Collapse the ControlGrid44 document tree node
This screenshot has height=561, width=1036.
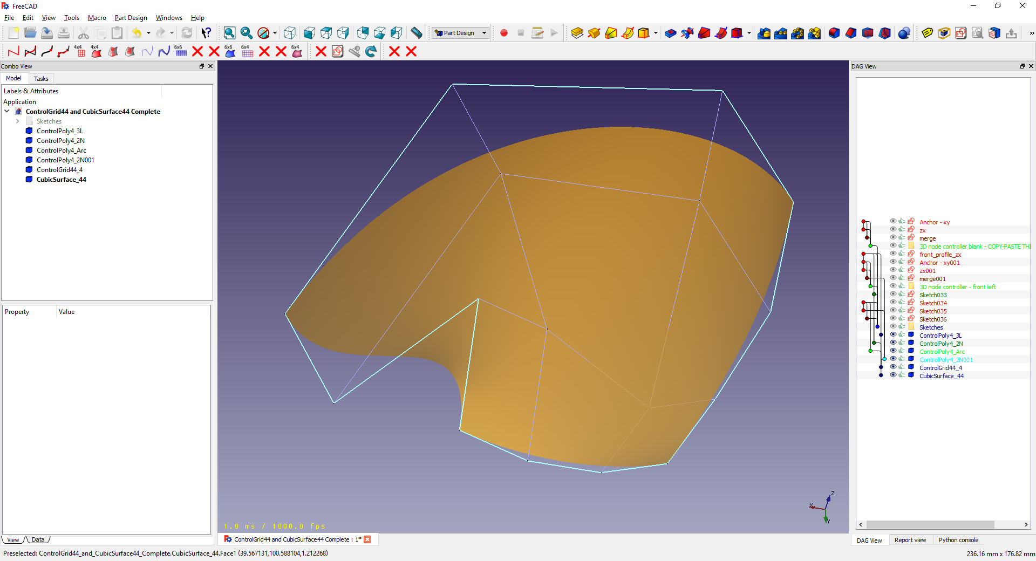coord(7,112)
